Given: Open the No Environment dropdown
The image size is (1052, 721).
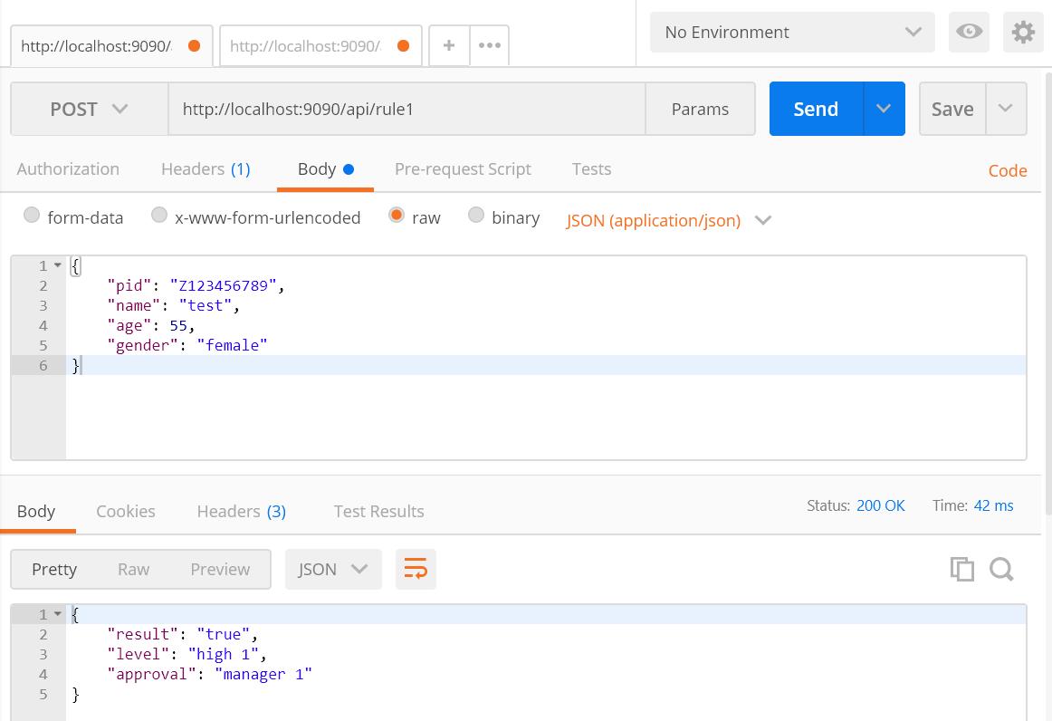Looking at the screenshot, I should click(792, 33).
